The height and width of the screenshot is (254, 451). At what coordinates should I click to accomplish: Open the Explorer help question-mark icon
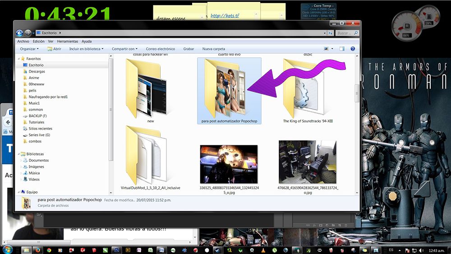coord(353,49)
